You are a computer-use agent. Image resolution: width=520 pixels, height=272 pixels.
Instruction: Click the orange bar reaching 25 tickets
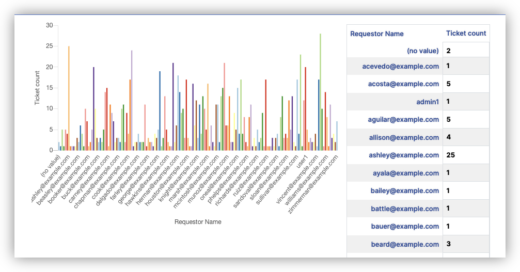[69, 98]
